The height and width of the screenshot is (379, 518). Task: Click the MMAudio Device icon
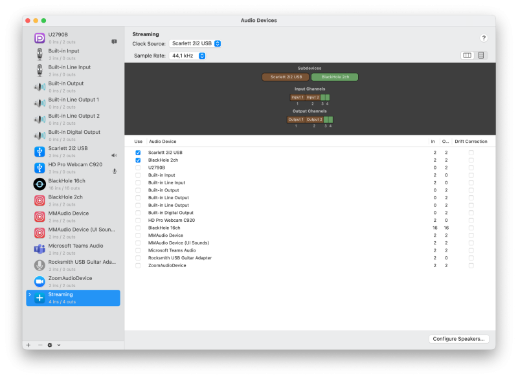pyautogui.click(x=39, y=217)
